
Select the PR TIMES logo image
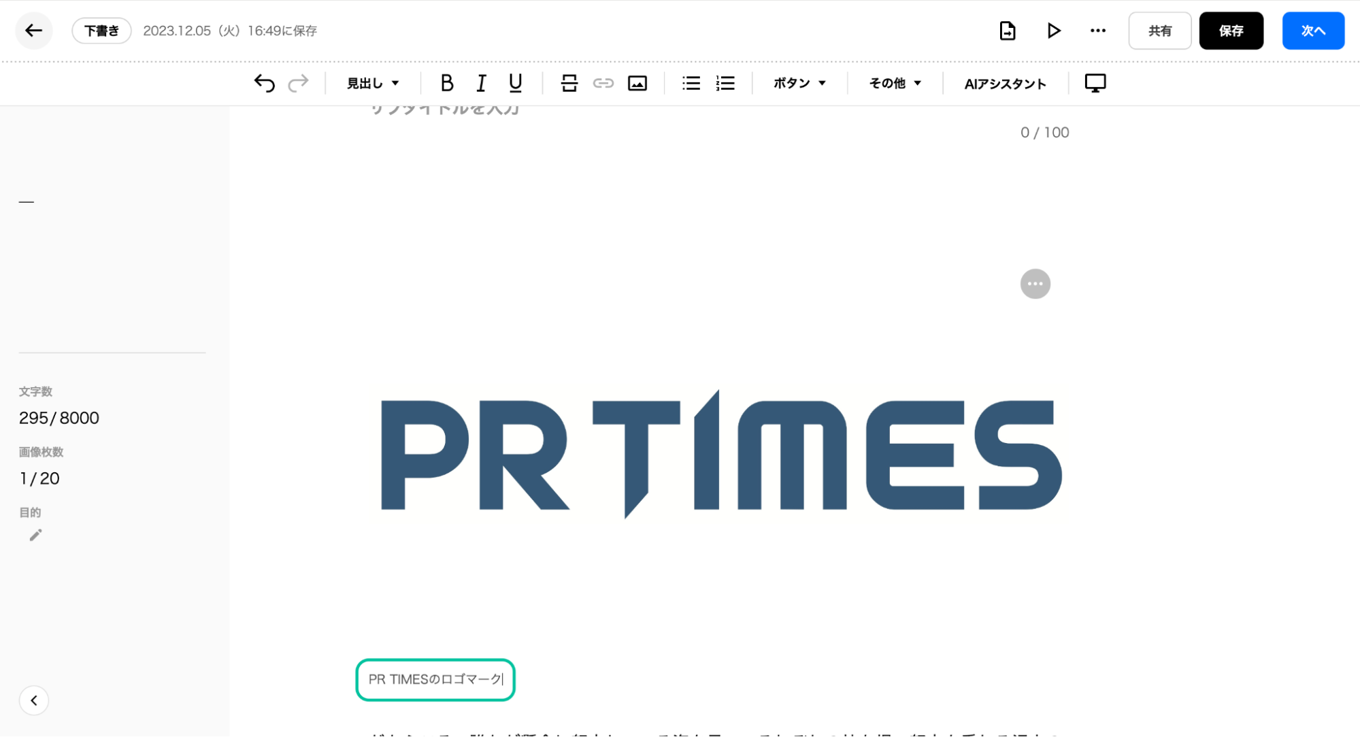(x=721, y=454)
